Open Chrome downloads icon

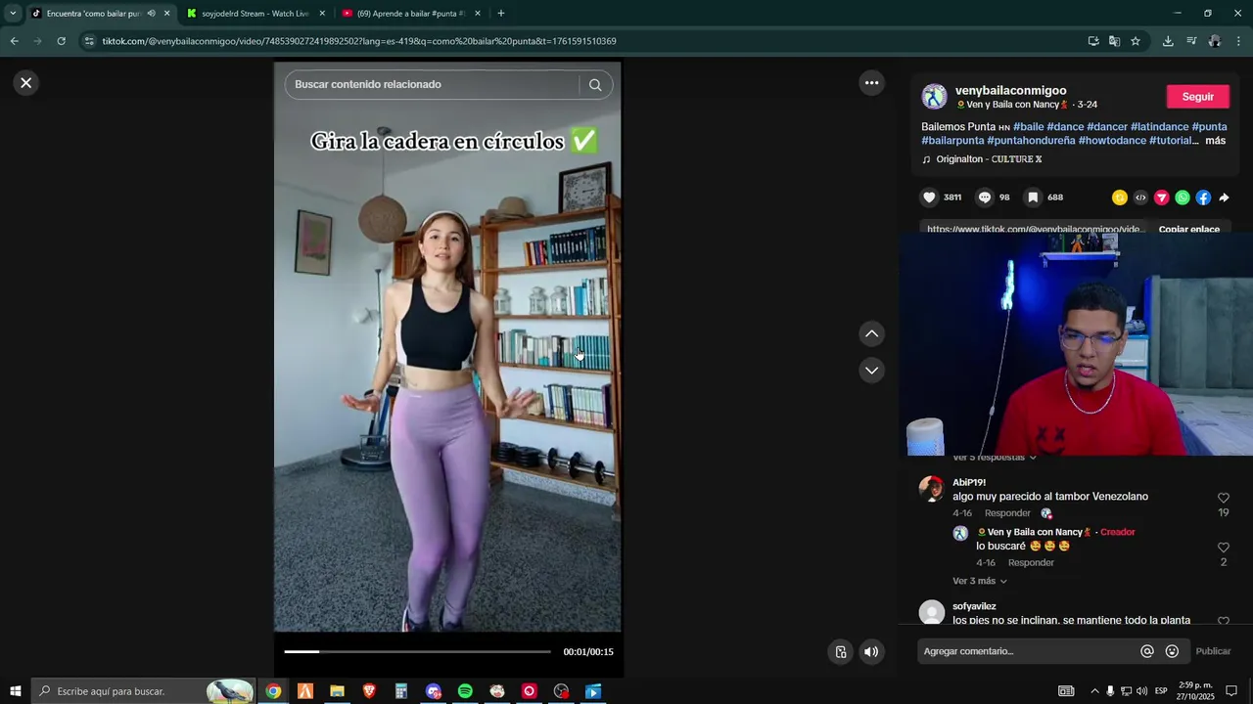click(1168, 41)
